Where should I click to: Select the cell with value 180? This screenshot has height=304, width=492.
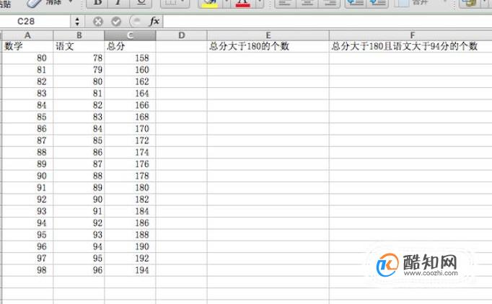click(131, 188)
